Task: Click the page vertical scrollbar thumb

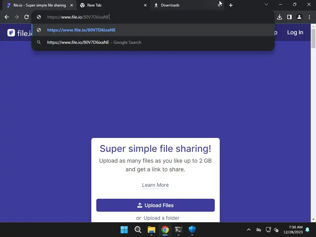Action: tap(314, 39)
